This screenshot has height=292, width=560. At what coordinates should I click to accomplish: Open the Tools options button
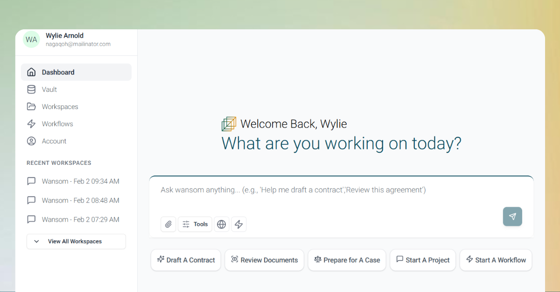pyautogui.click(x=195, y=224)
